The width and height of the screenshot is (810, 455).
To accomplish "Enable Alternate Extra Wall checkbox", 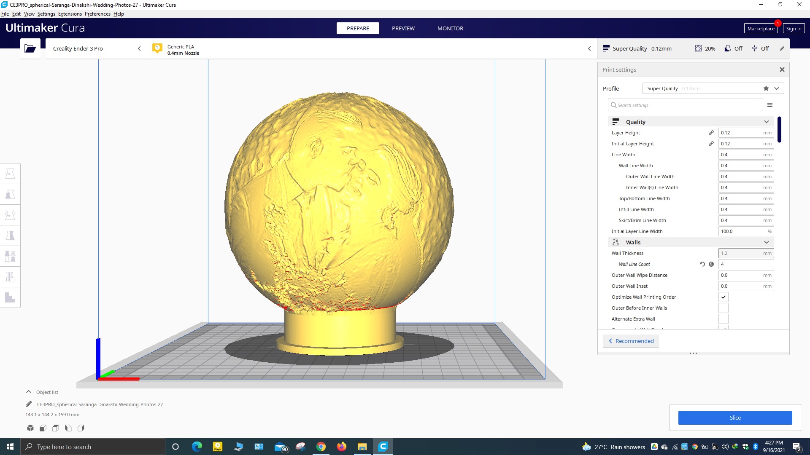I will point(724,319).
